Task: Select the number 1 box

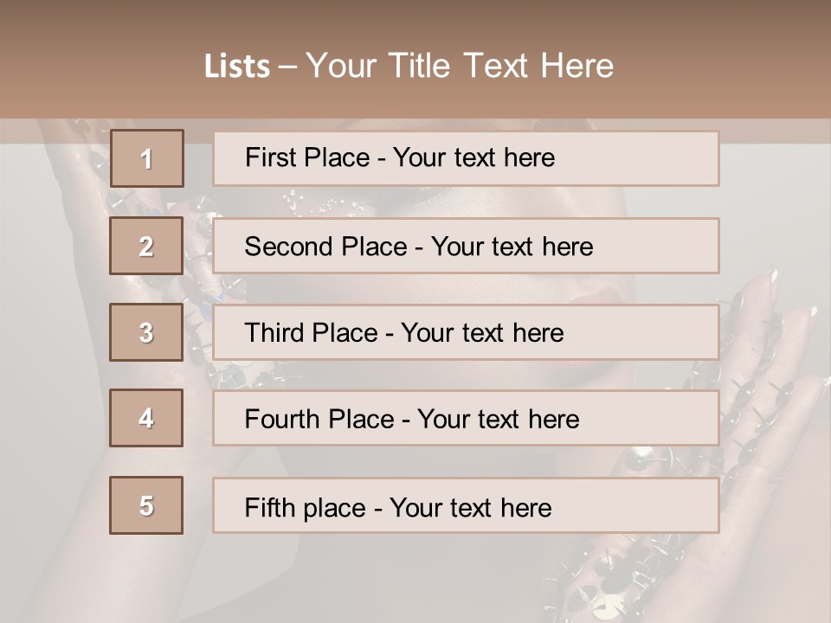Action: coord(147,158)
